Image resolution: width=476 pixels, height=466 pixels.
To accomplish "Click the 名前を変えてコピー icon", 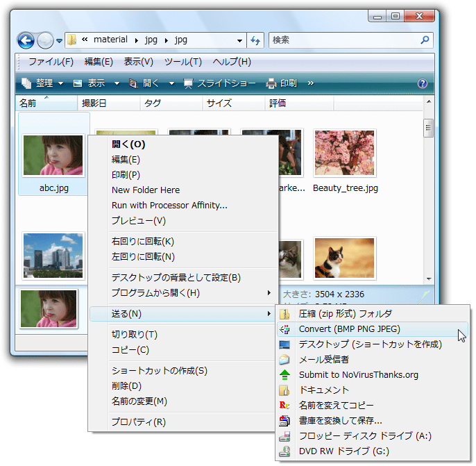I will [x=284, y=406].
